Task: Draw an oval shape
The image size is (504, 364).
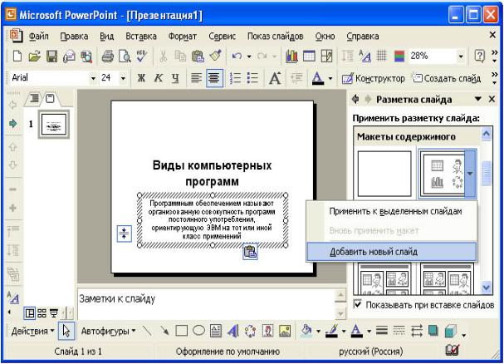Action: coord(198,331)
